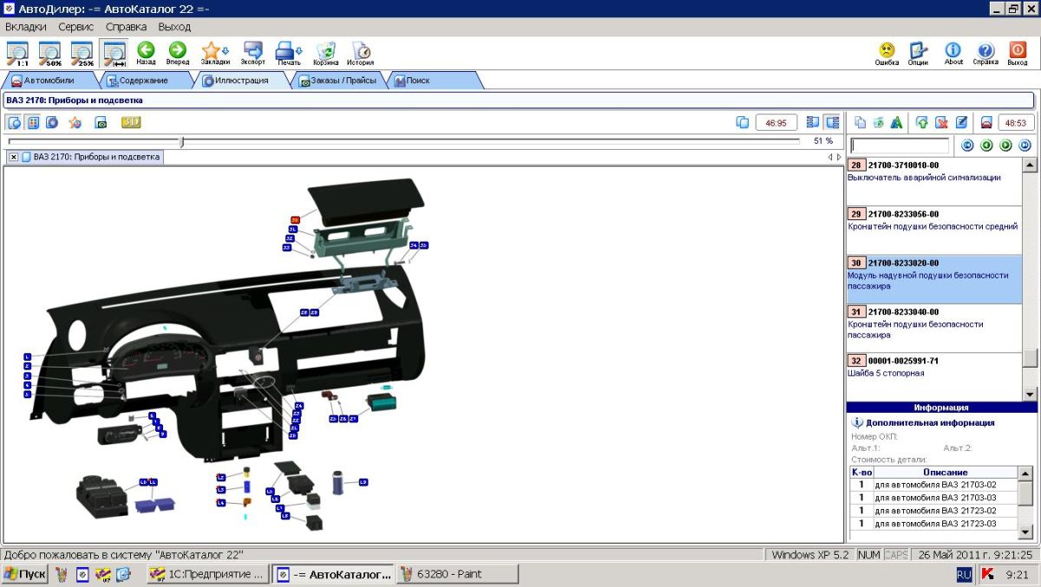Image resolution: width=1041 pixels, height=587 pixels.
Task: Click parts list scroll down arrow
Action: (1030, 394)
